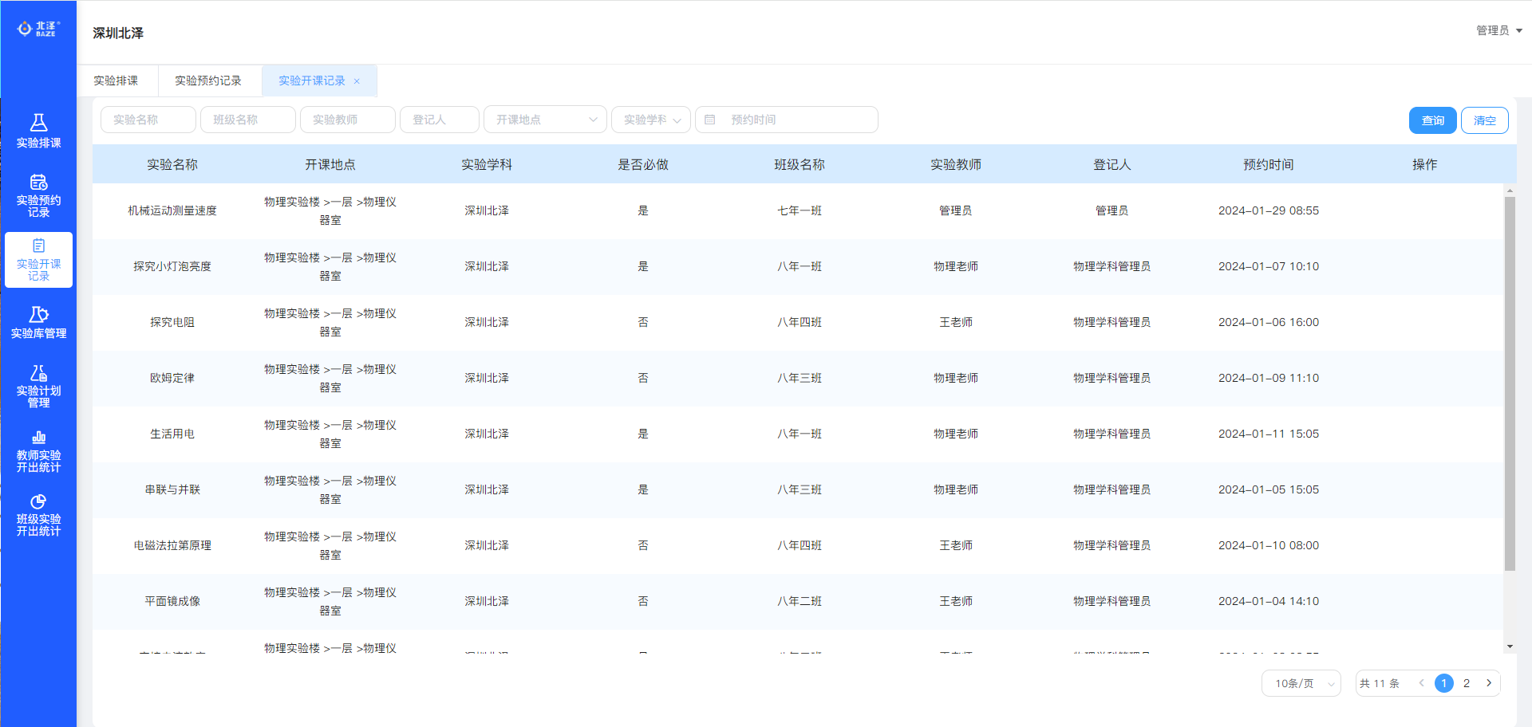The image size is (1532, 727).
Task: Focus the 实验名称 input field
Action: (x=148, y=120)
